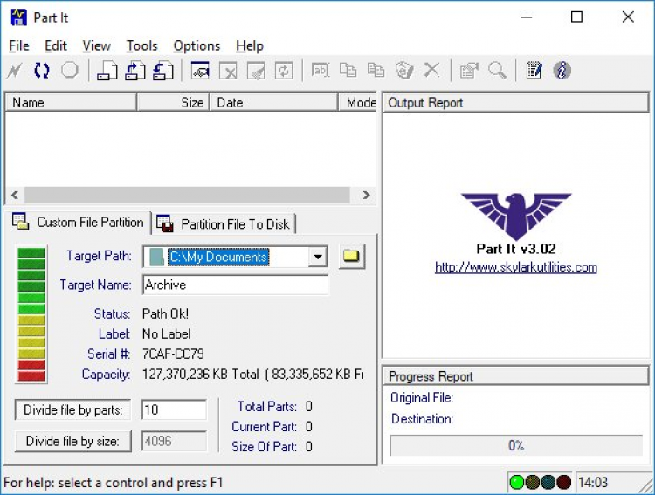Click the Output Report panel header

(516, 103)
